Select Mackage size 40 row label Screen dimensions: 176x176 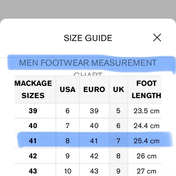(33, 126)
